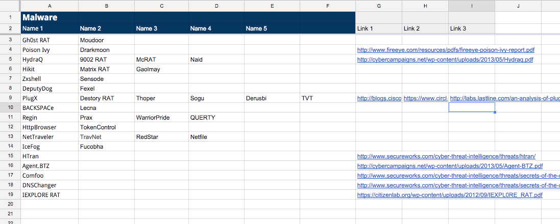Follow the blogs.cisco link in row 9
This screenshot has height=224, width=560.
click(379, 98)
